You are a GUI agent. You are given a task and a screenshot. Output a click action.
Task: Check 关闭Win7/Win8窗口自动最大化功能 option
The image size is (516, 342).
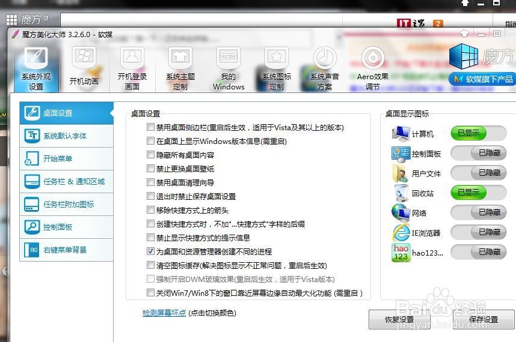[x=150, y=292]
